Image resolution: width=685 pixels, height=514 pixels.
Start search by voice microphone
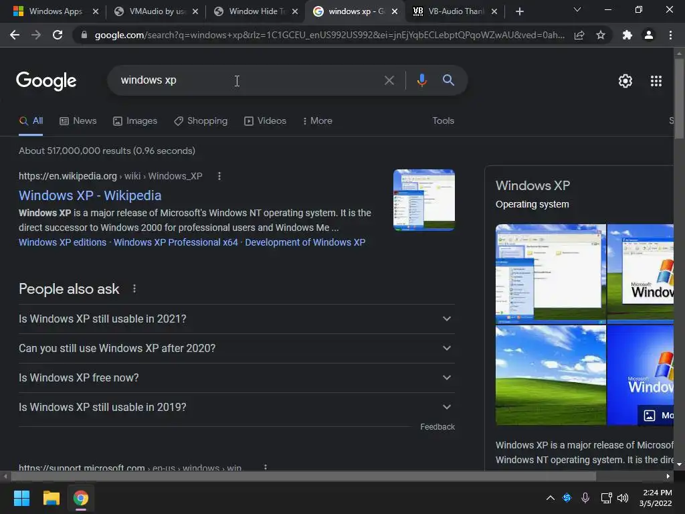tap(421, 80)
